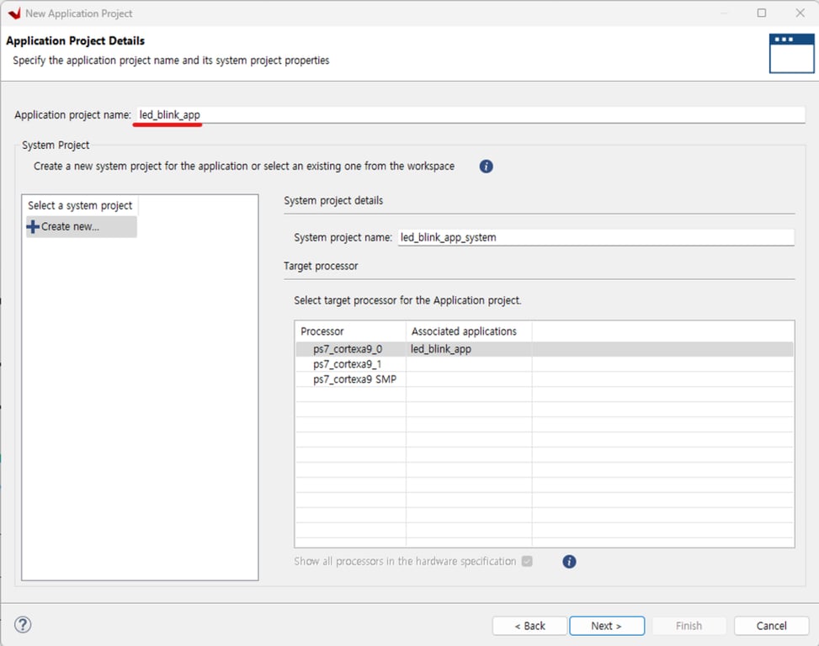Close the New Application Project dialog
The image size is (819, 646).
click(x=800, y=13)
